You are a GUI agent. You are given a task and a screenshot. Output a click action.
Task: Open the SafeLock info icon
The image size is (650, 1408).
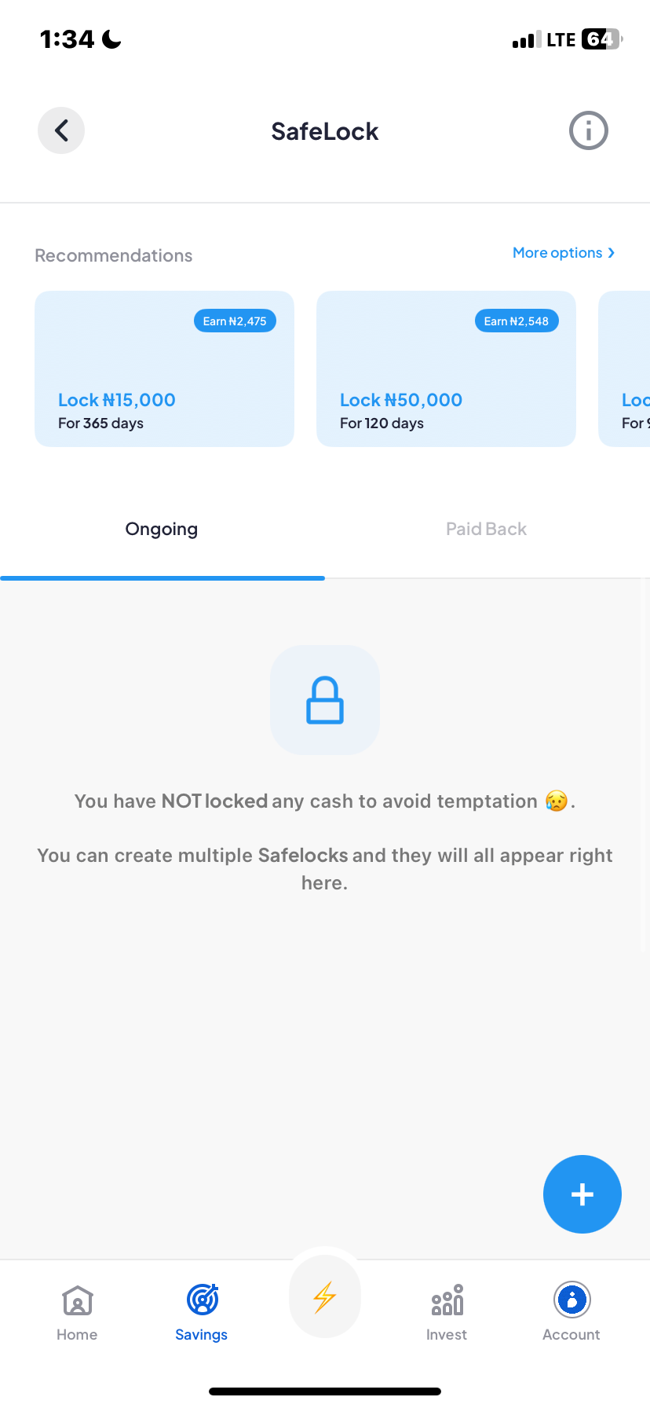588,130
